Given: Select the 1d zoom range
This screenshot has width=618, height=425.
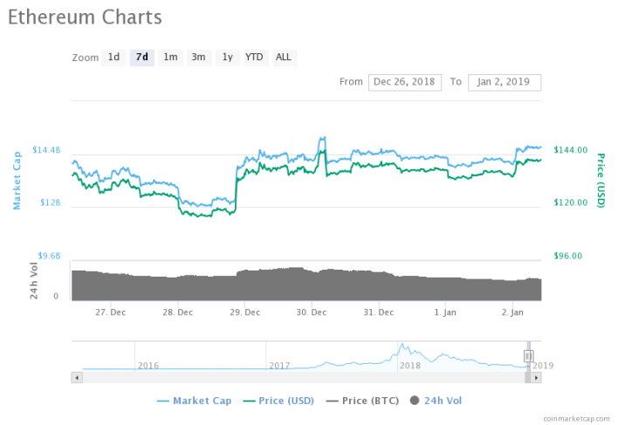Looking at the screenshot, I should point(113,58).
